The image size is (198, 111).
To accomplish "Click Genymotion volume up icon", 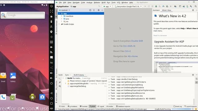I will click(x=51, y=73).
